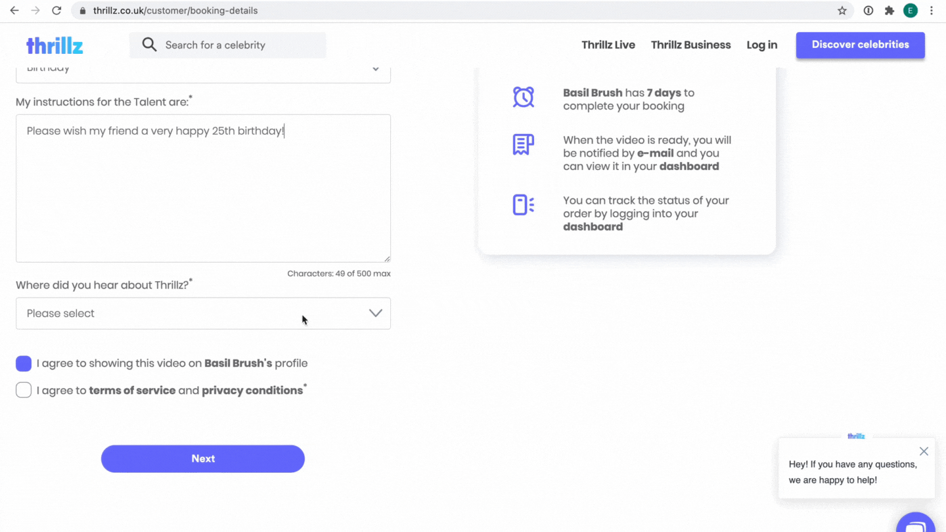Open the browser extensions puzzle icon

coord(890,11)
